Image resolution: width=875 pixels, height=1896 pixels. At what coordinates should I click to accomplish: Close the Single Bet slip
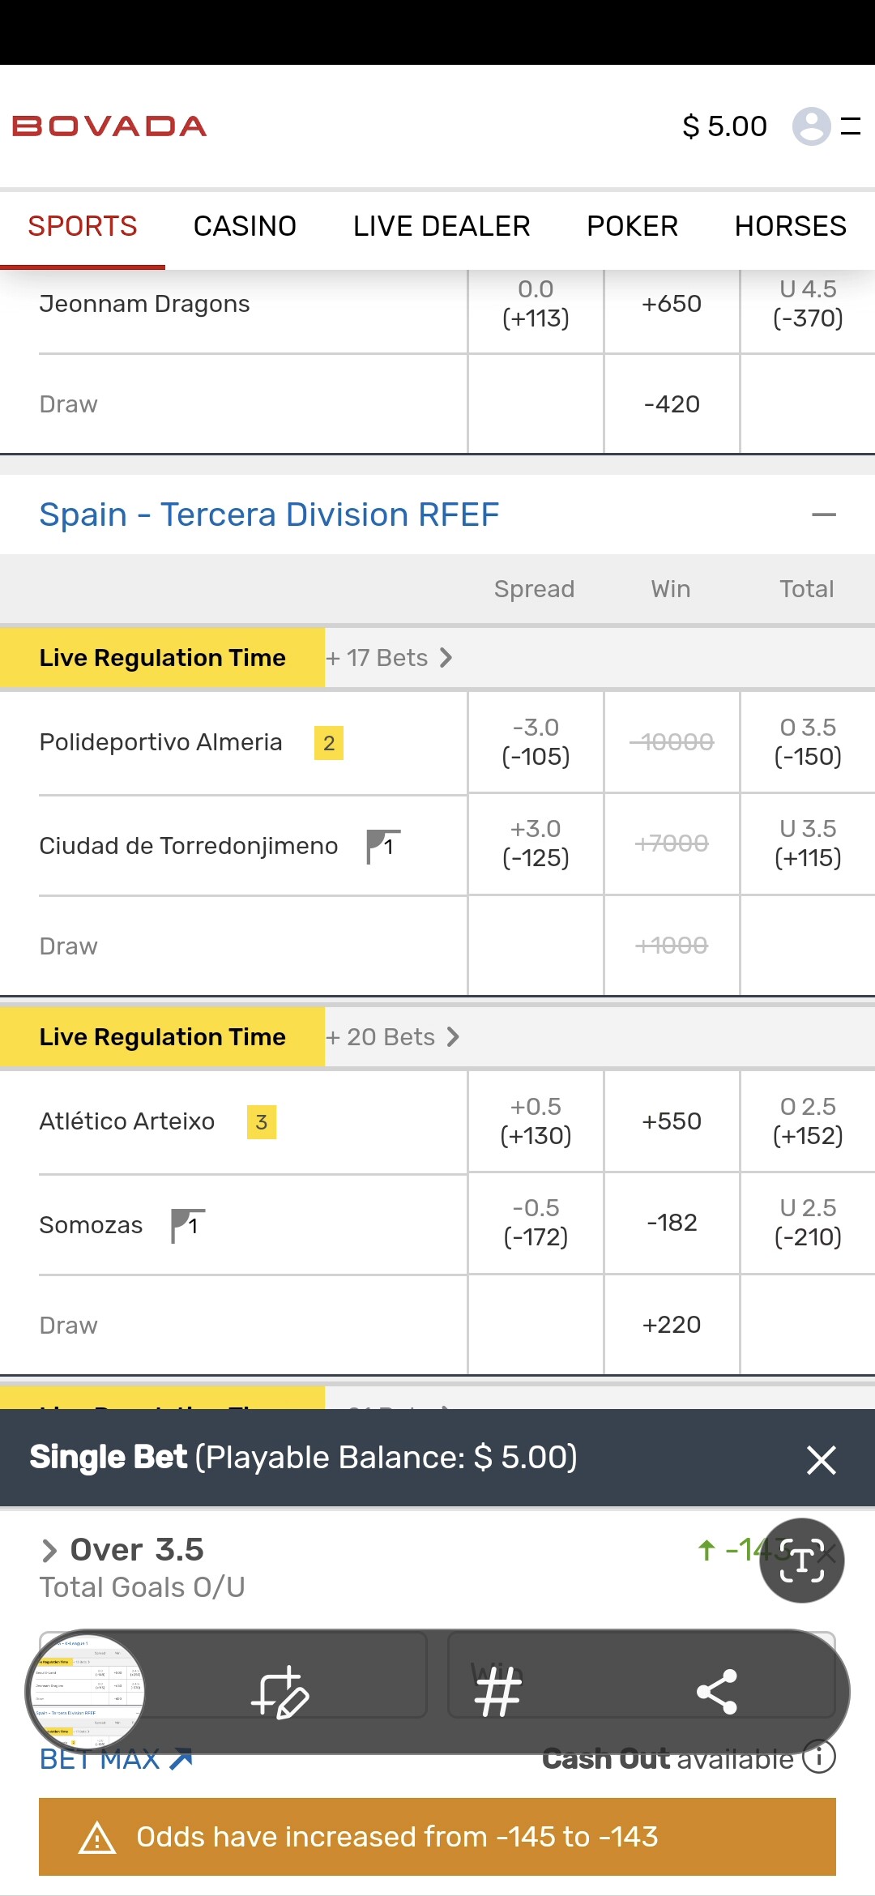coord(821,1459)
